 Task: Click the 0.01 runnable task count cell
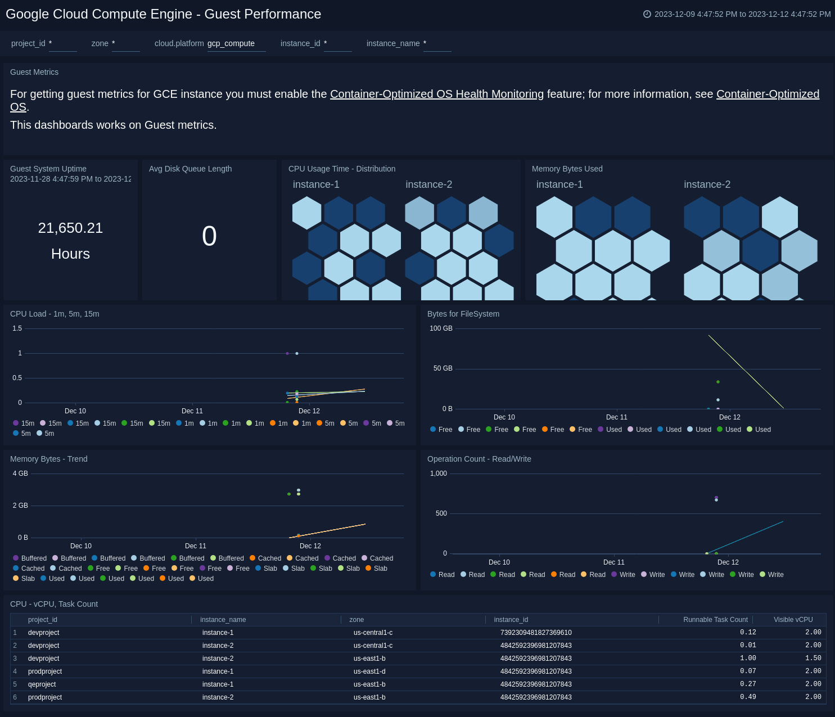(748, 646)
